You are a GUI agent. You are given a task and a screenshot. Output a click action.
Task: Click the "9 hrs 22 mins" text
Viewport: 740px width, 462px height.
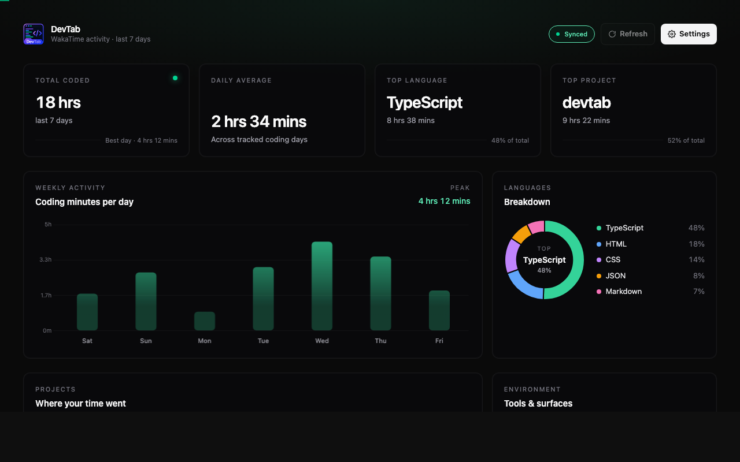coord(586,121)
